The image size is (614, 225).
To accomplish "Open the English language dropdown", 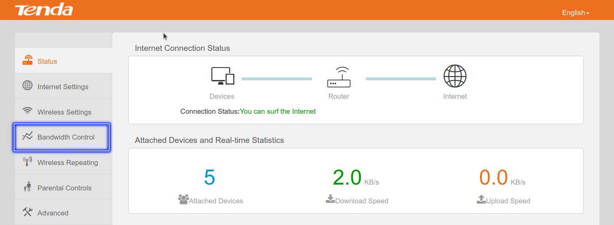I will [x=576, y=12].
